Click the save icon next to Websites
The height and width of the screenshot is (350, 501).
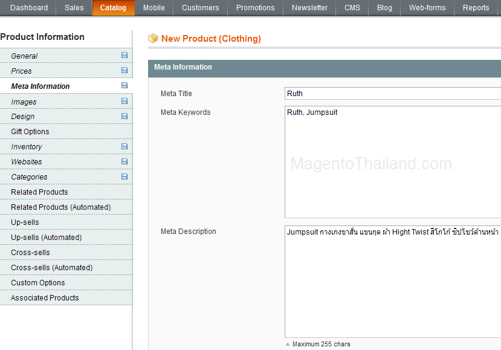click(x=124, y=161)
